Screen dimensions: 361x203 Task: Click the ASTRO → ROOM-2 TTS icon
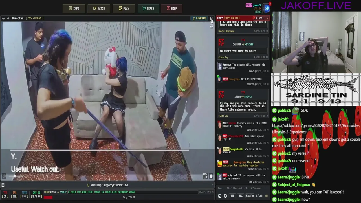(222, 94)
